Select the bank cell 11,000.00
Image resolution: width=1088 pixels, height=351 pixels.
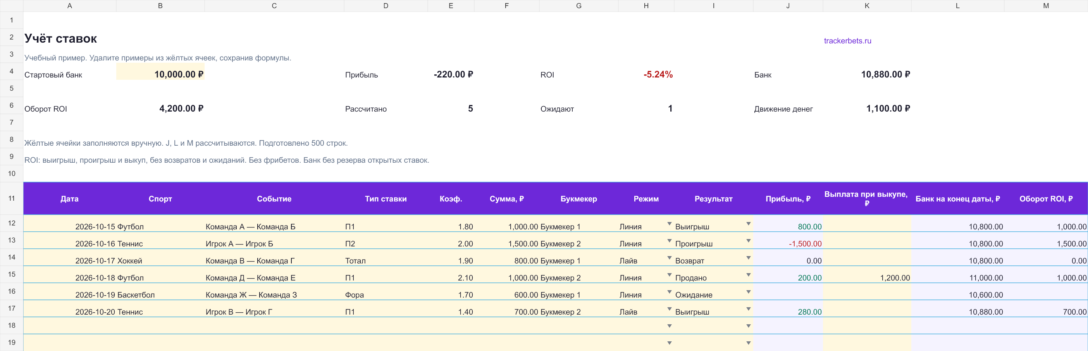click(x=957, y=275)
